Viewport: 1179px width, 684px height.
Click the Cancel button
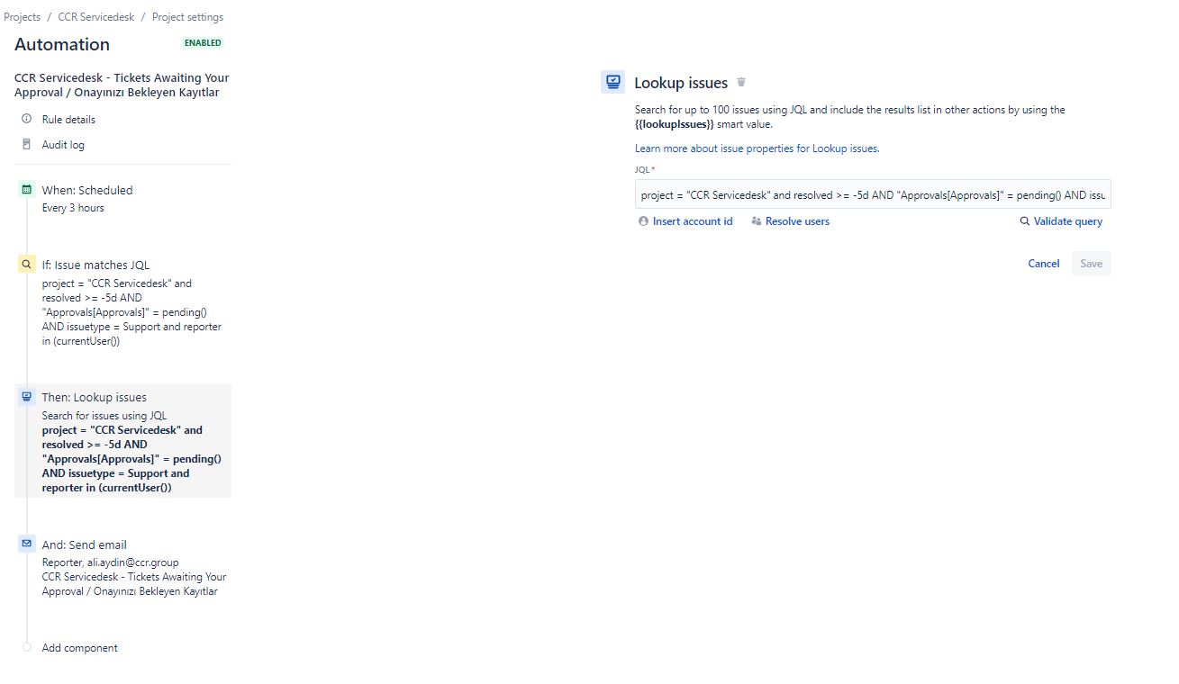tap(1044, 264)
